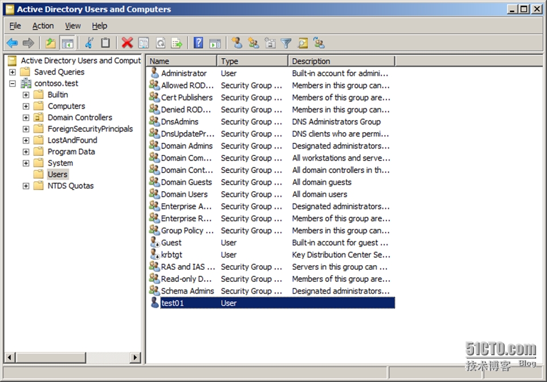Click 'Key Distribution Center Se...' description
Screen dimensions: 547x382
[341, 255]
